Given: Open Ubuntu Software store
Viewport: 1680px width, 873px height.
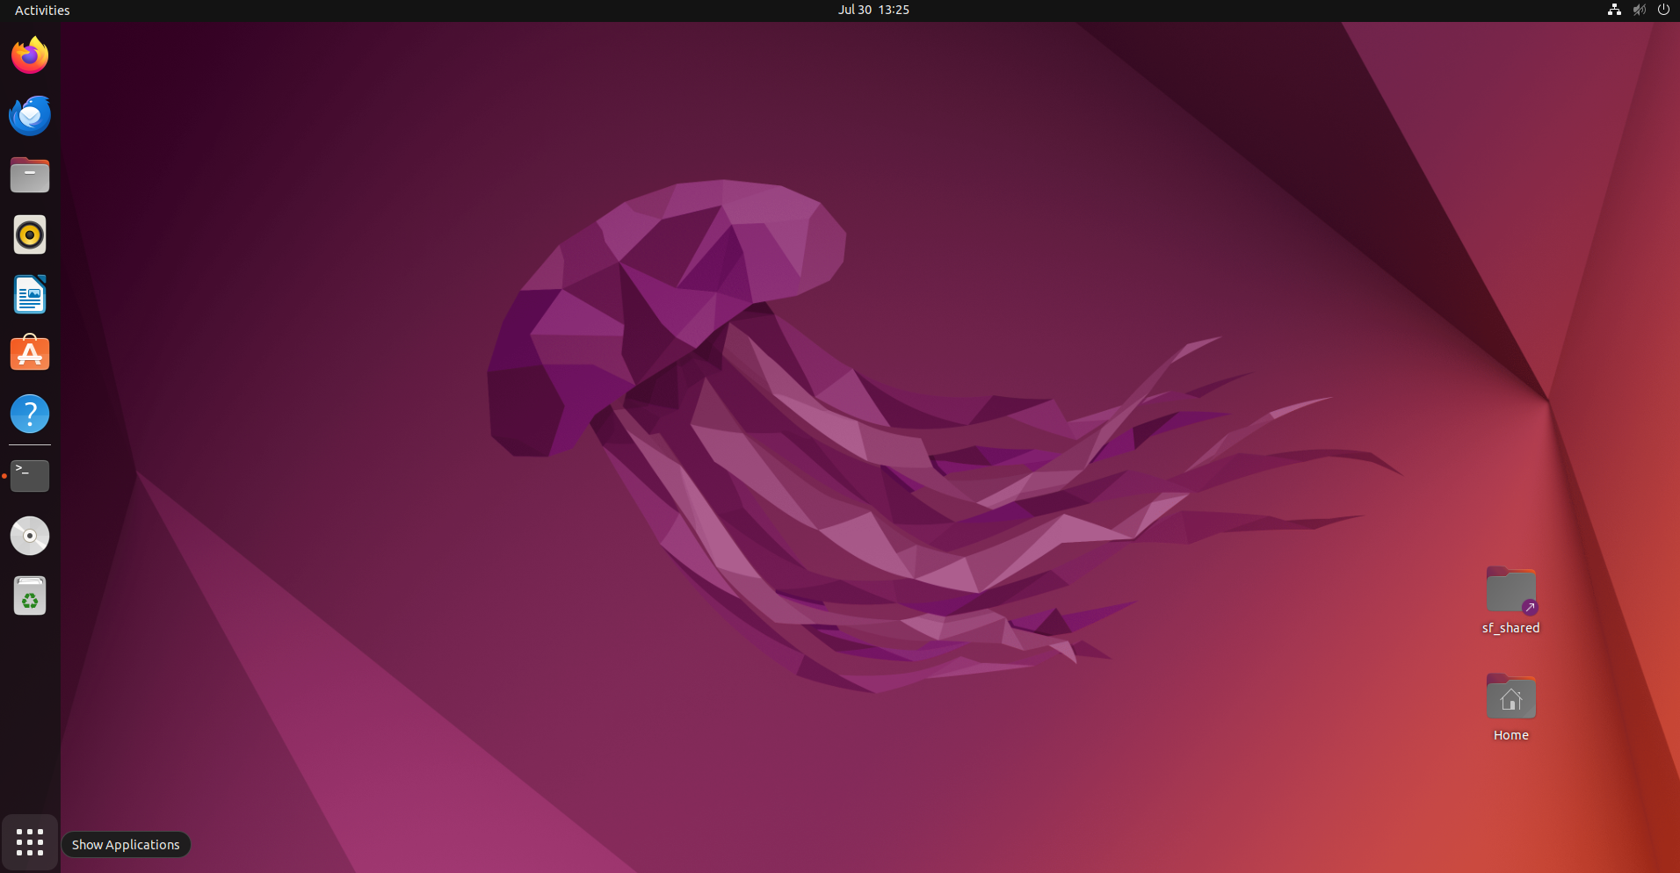Looking at the screenshot, I should [x=30, y=353].
